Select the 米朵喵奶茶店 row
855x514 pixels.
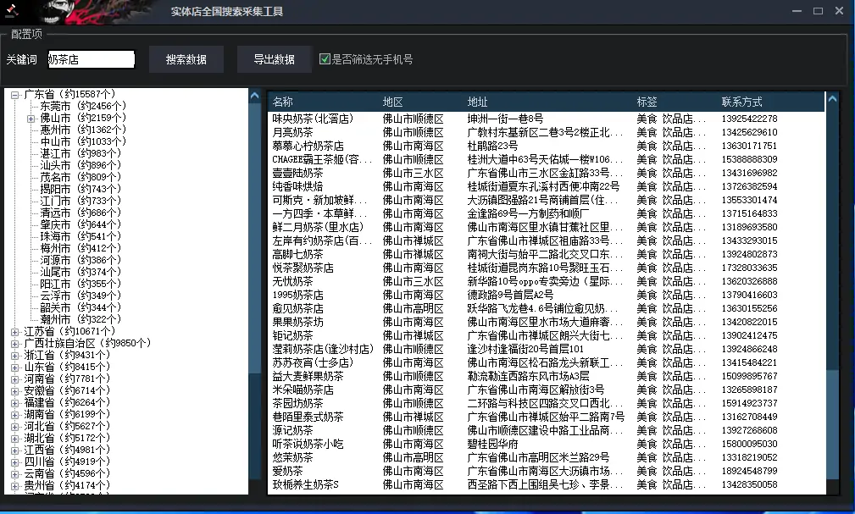tap(547, 390)
